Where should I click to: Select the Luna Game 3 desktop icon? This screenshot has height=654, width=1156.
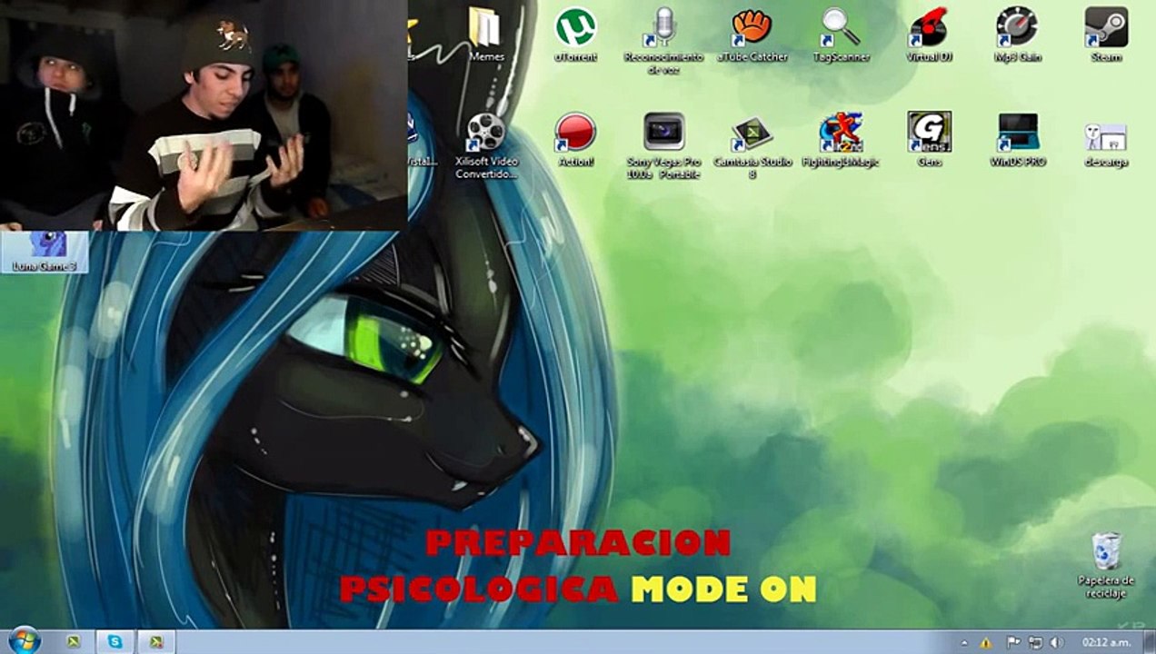(45, 252)
